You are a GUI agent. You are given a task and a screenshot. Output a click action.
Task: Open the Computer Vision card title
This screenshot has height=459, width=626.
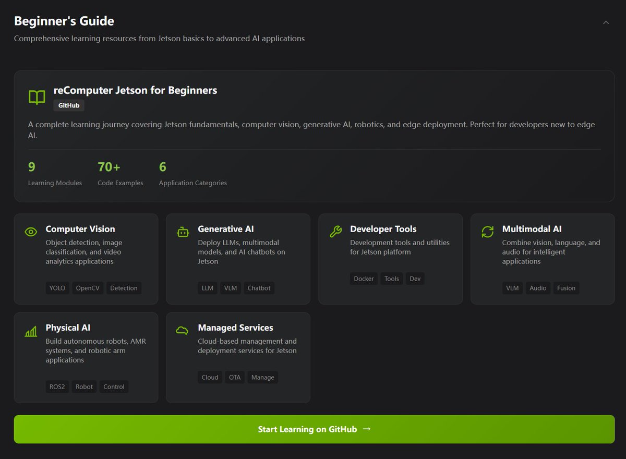pos(80,229)
